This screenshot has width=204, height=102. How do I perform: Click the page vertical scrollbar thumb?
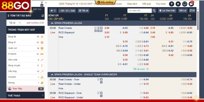point(198,21)
